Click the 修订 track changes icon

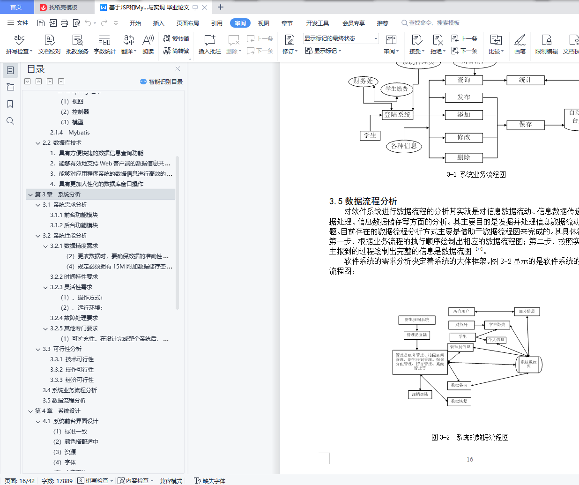(289, 40)
